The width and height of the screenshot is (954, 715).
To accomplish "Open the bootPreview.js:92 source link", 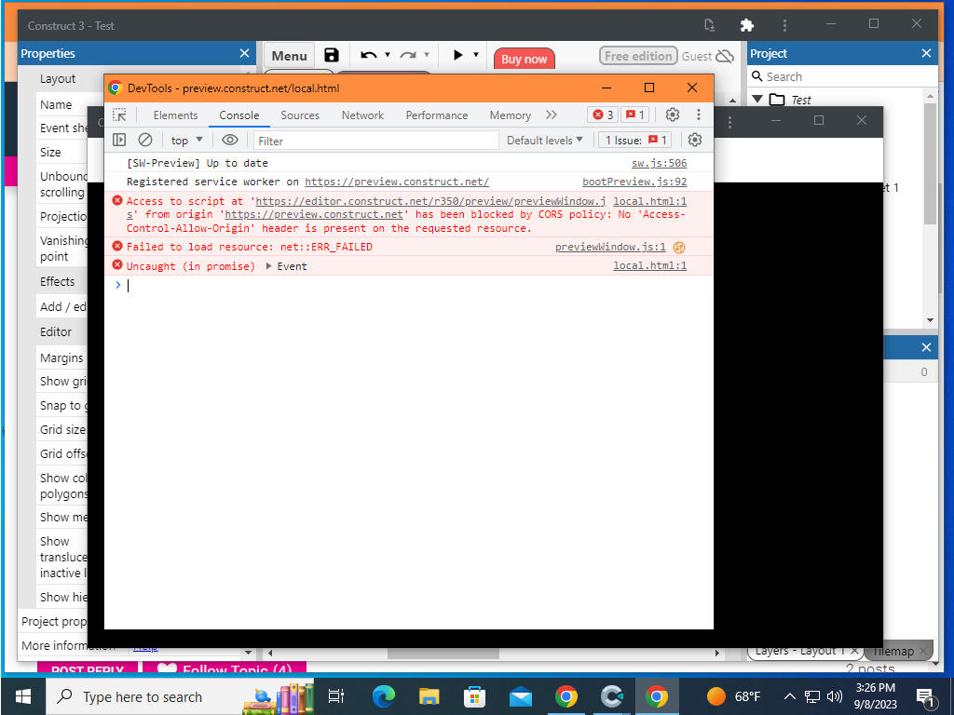I will pyautogui.click(x=634, y=182).
